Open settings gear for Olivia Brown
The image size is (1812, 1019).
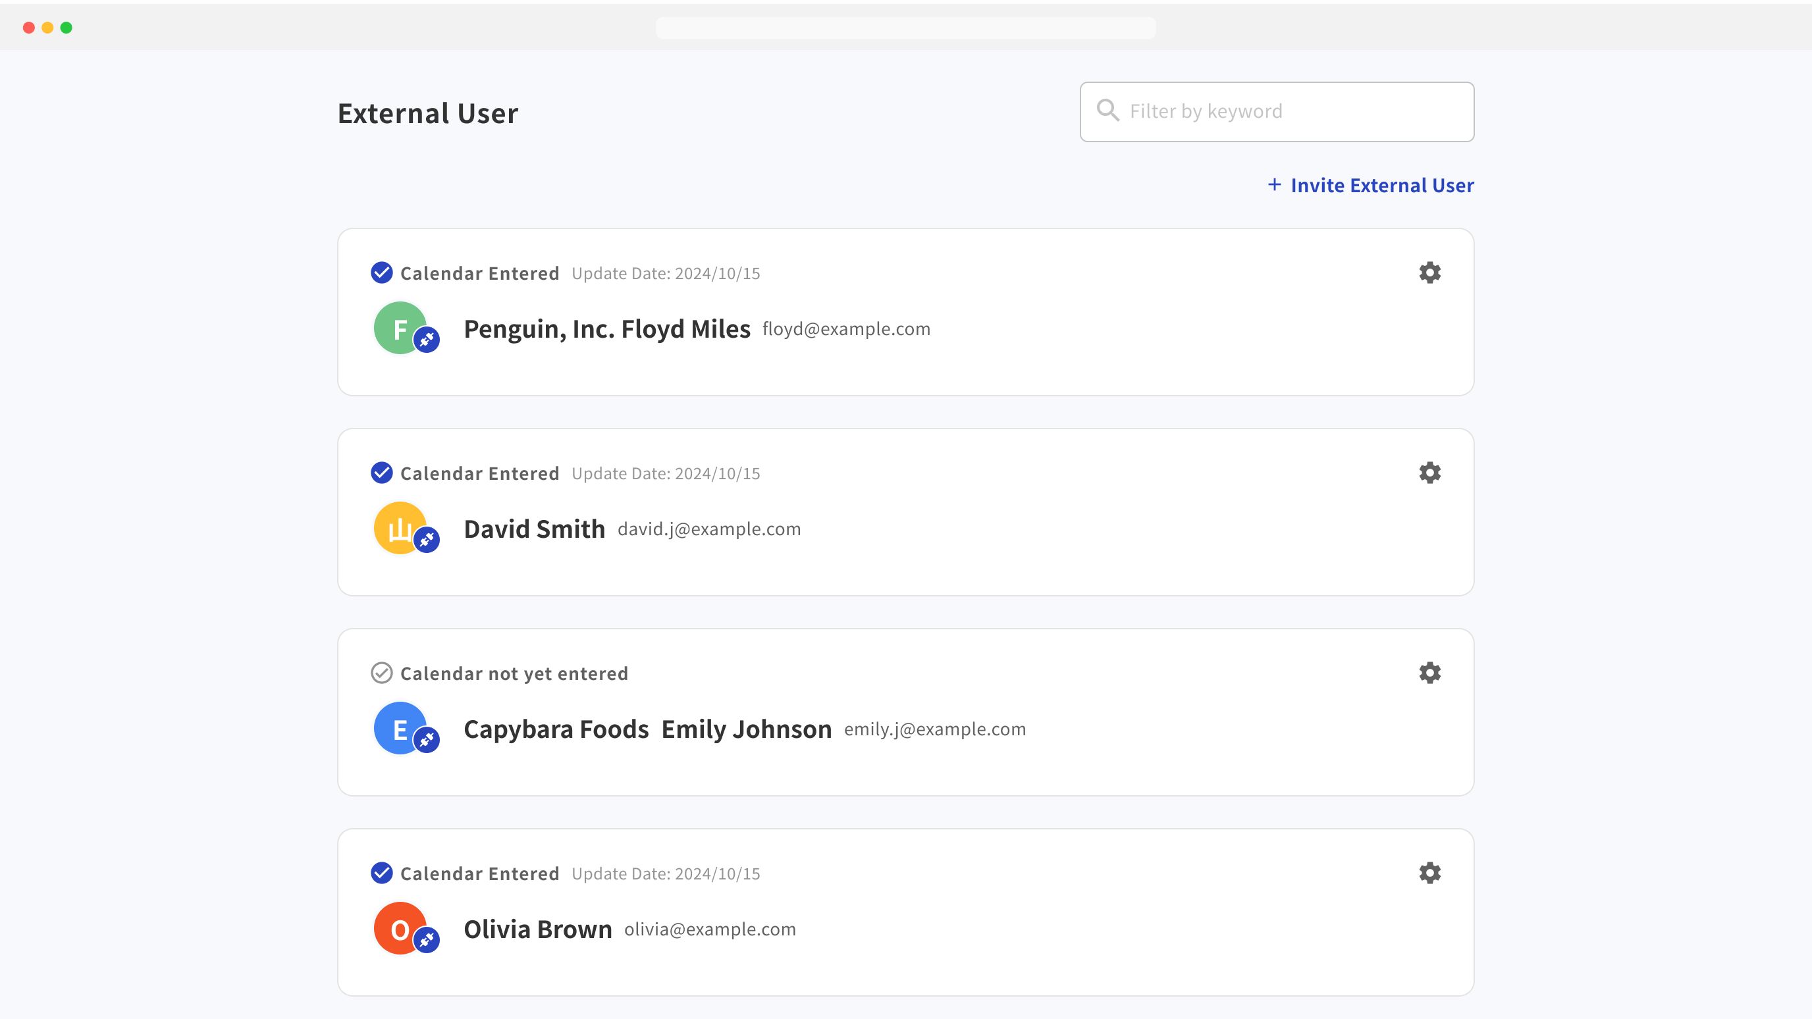[1429, 873]
